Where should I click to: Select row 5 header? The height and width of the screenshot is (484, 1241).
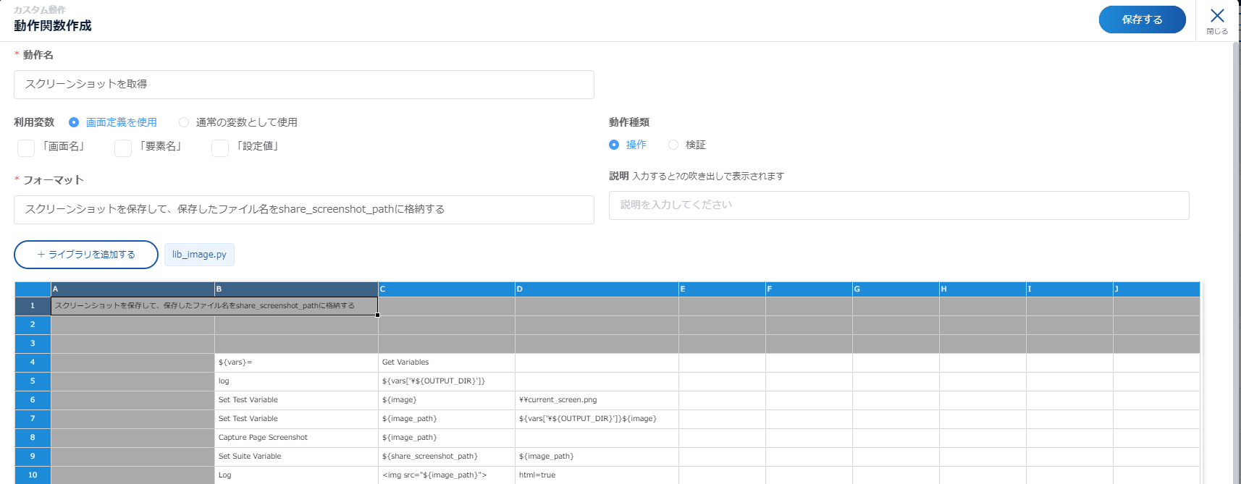[x=33, y=381]
